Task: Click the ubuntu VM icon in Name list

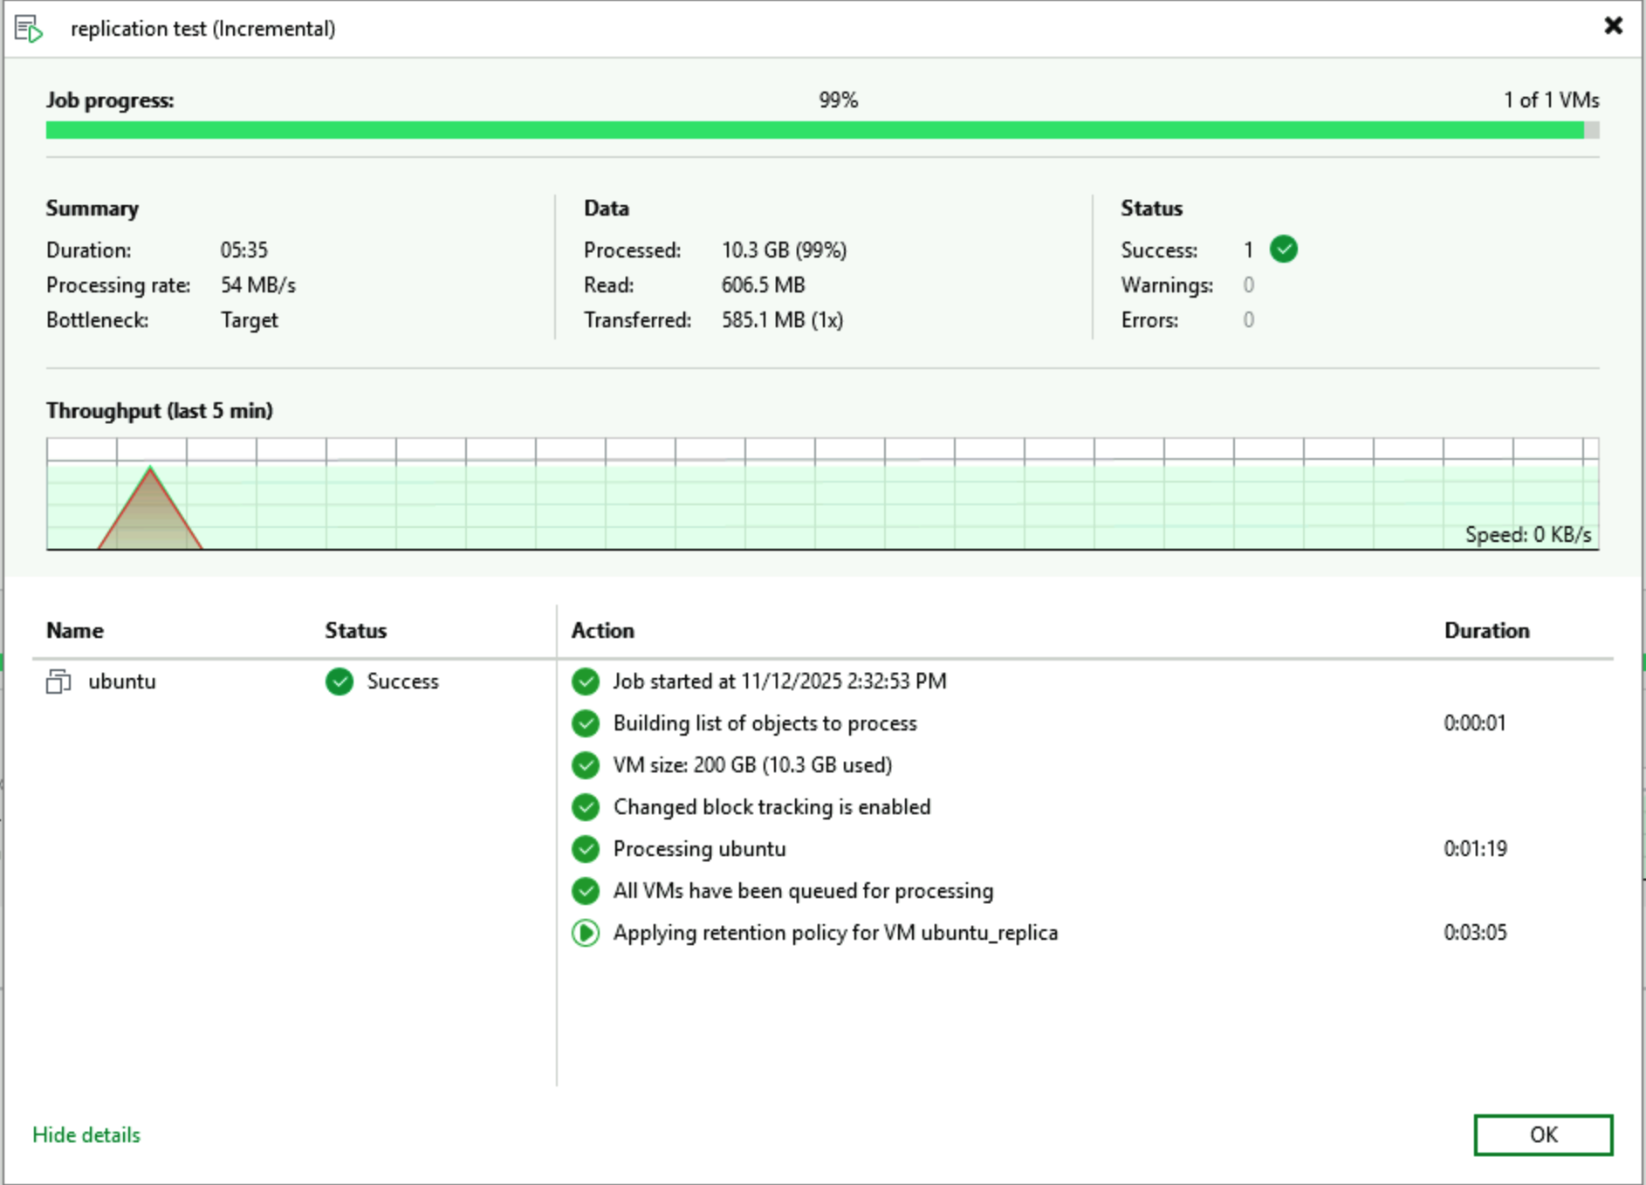Action: click(x=58, y=682)
